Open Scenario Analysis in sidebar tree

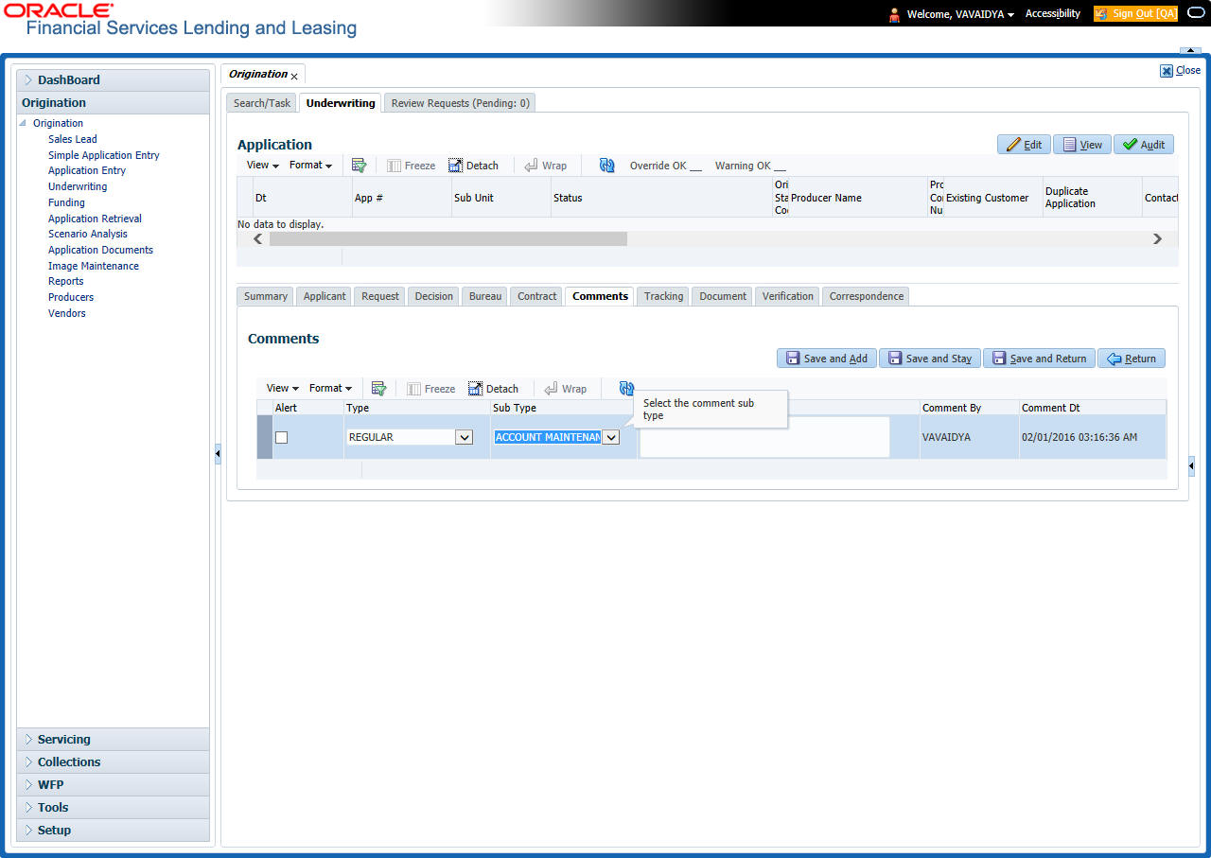[x=88, y=234]
